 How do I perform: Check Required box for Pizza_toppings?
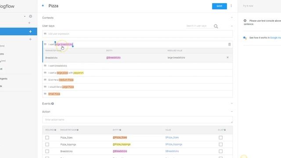click(x=47, y=144)
